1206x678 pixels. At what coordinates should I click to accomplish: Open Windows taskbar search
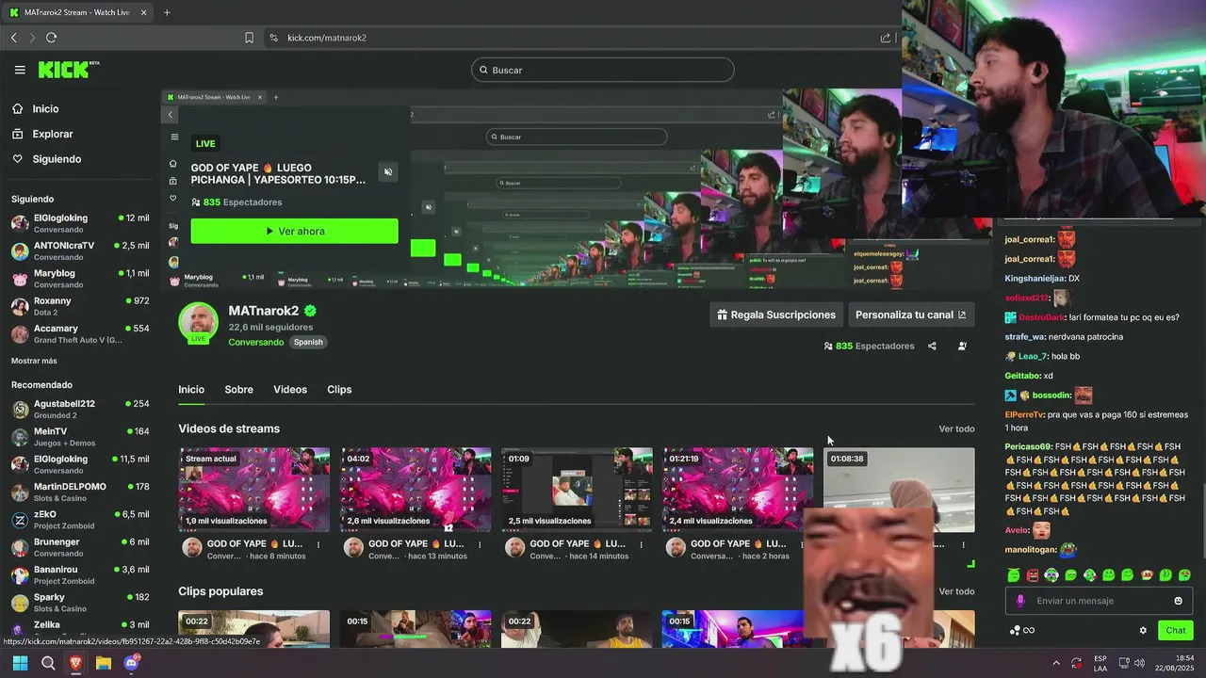tap(48, 663)
